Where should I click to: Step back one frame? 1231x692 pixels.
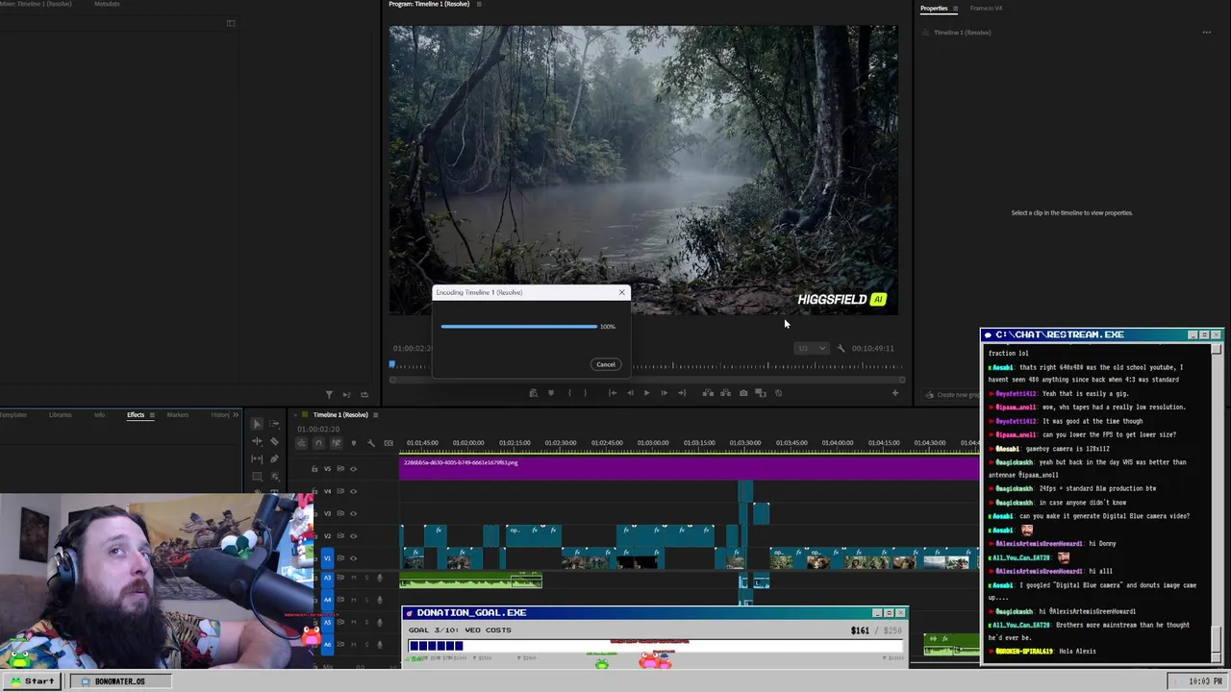pyautogui.click(x=630, y=393)
